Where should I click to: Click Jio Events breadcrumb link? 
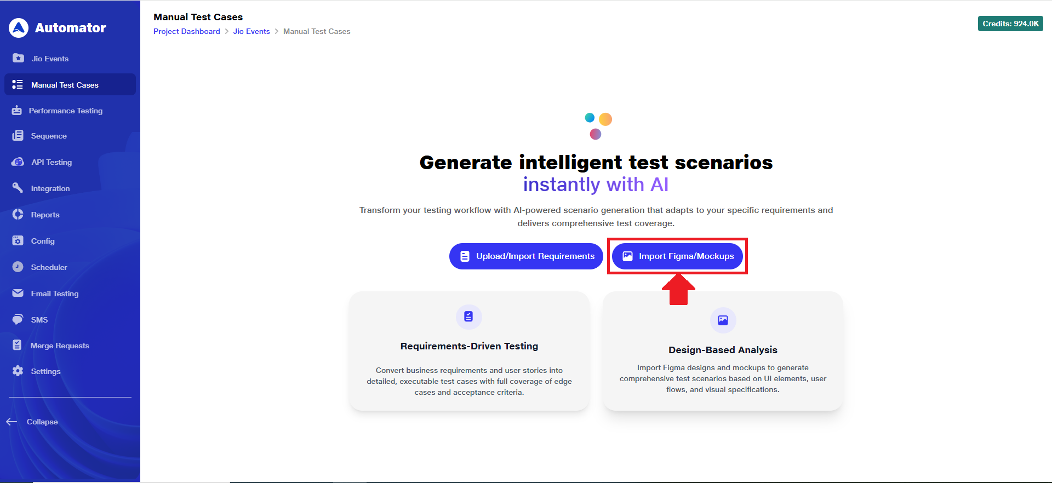click(251, 32)
